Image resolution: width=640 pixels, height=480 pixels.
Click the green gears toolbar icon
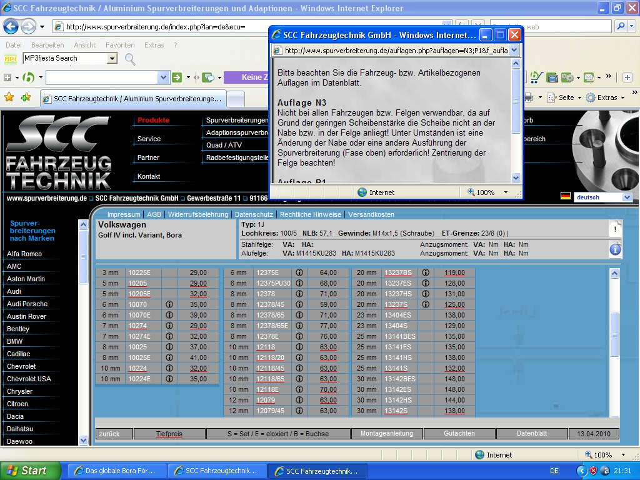567,77
